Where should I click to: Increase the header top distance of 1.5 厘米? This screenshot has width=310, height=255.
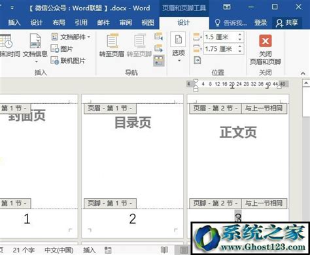click(x=240, y=35)
